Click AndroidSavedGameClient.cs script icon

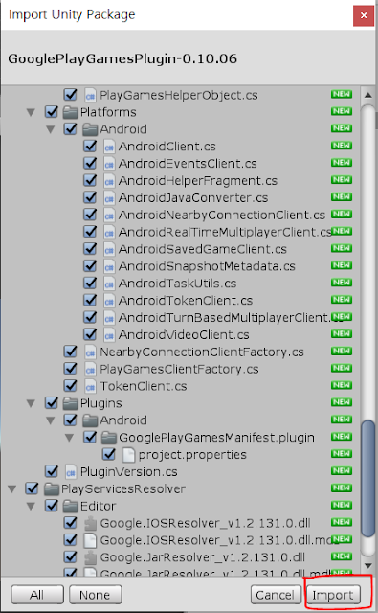click(109, 249)
